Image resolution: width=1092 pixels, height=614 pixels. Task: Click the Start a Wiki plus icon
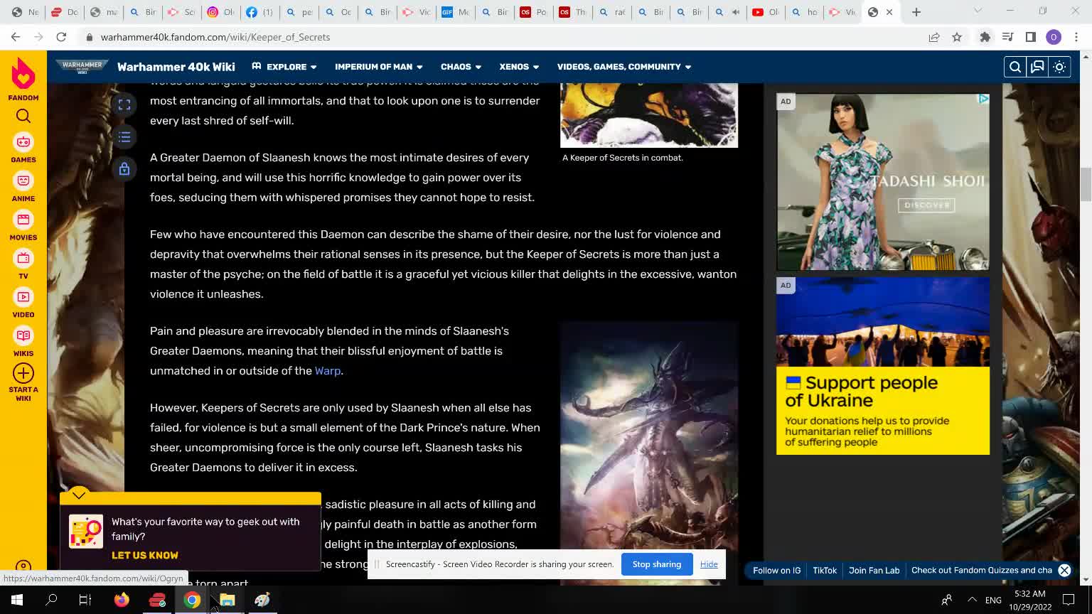23,373
